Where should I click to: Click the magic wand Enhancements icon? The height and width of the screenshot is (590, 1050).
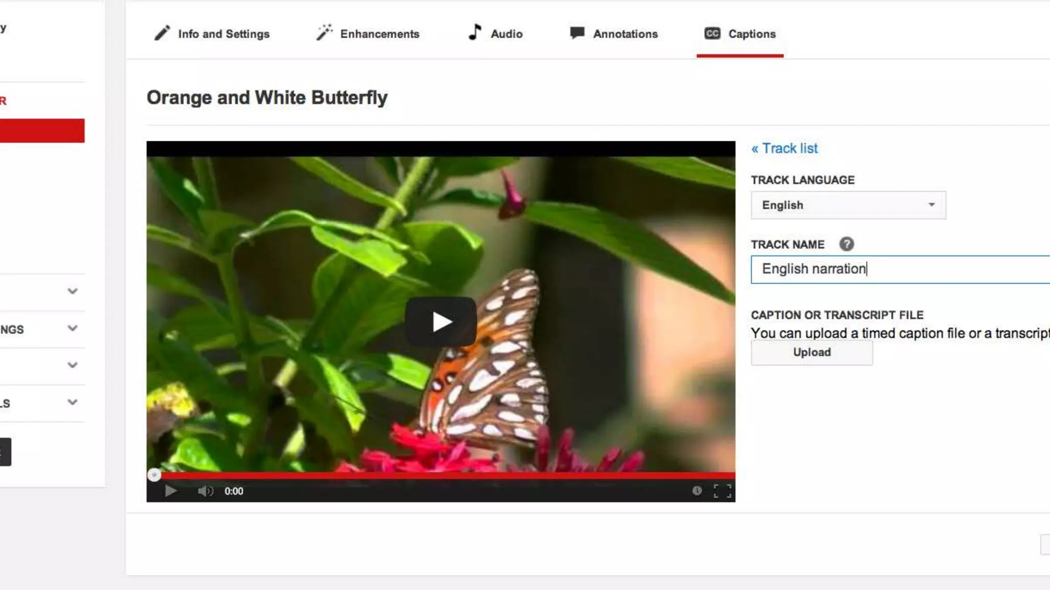pos(324,32)
